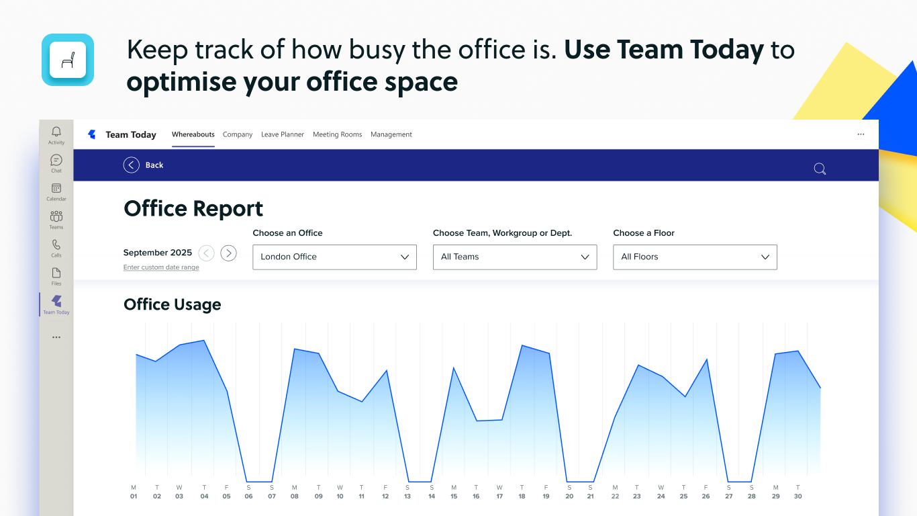Open the Management tab

click(x=391, y=134)
